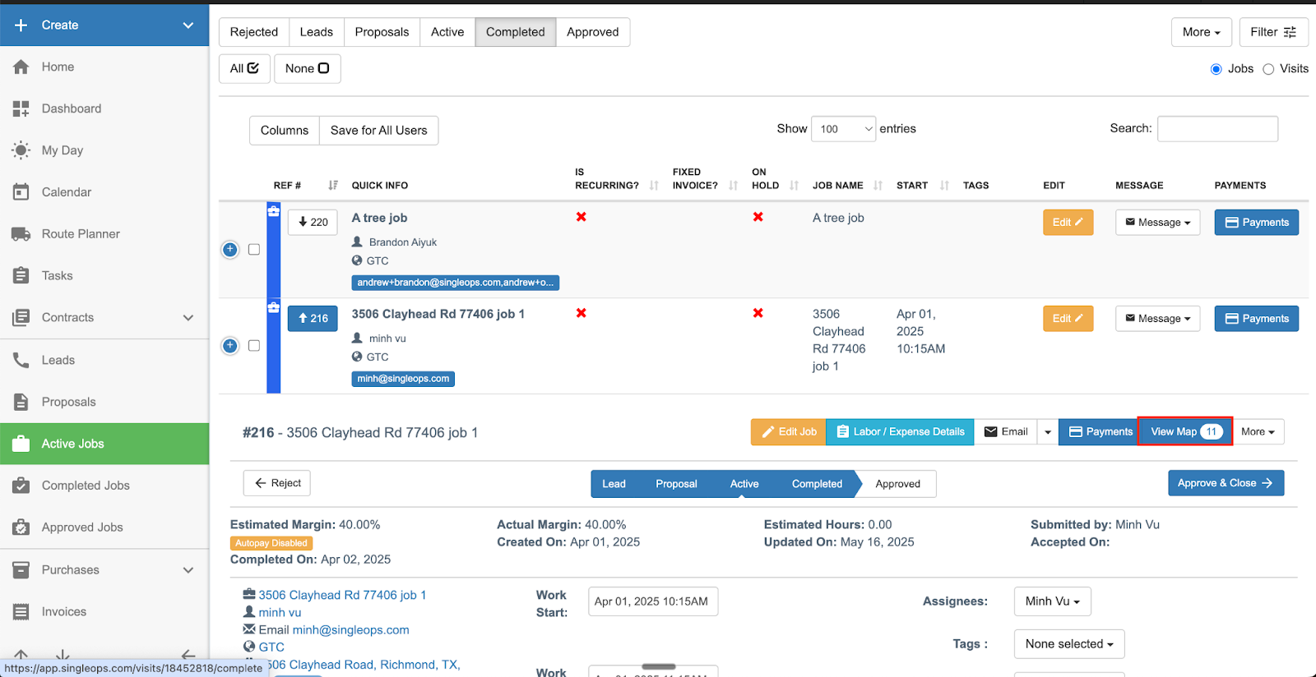This screenshot has height=677, width=1316.
Task: Expand row details for job 220
Action: 230,250
